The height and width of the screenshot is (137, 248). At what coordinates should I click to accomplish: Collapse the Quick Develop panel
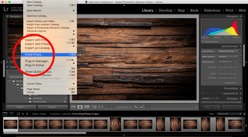pos(240,46)
